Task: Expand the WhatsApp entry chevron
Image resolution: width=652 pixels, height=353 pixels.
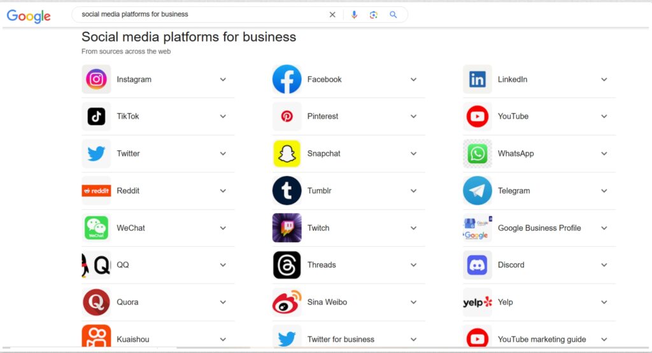Action: pos(604,154)
